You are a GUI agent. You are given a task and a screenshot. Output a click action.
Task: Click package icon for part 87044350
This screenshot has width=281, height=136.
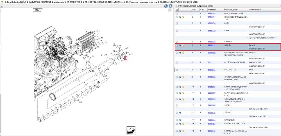183,53
